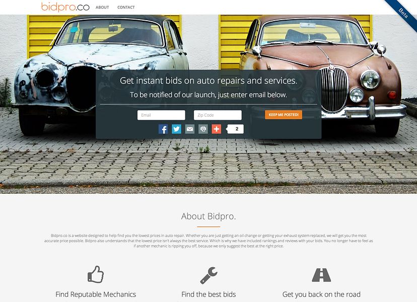Share via the email envelope icon
This screenshot has width=417, height=302.
[190, 129]
